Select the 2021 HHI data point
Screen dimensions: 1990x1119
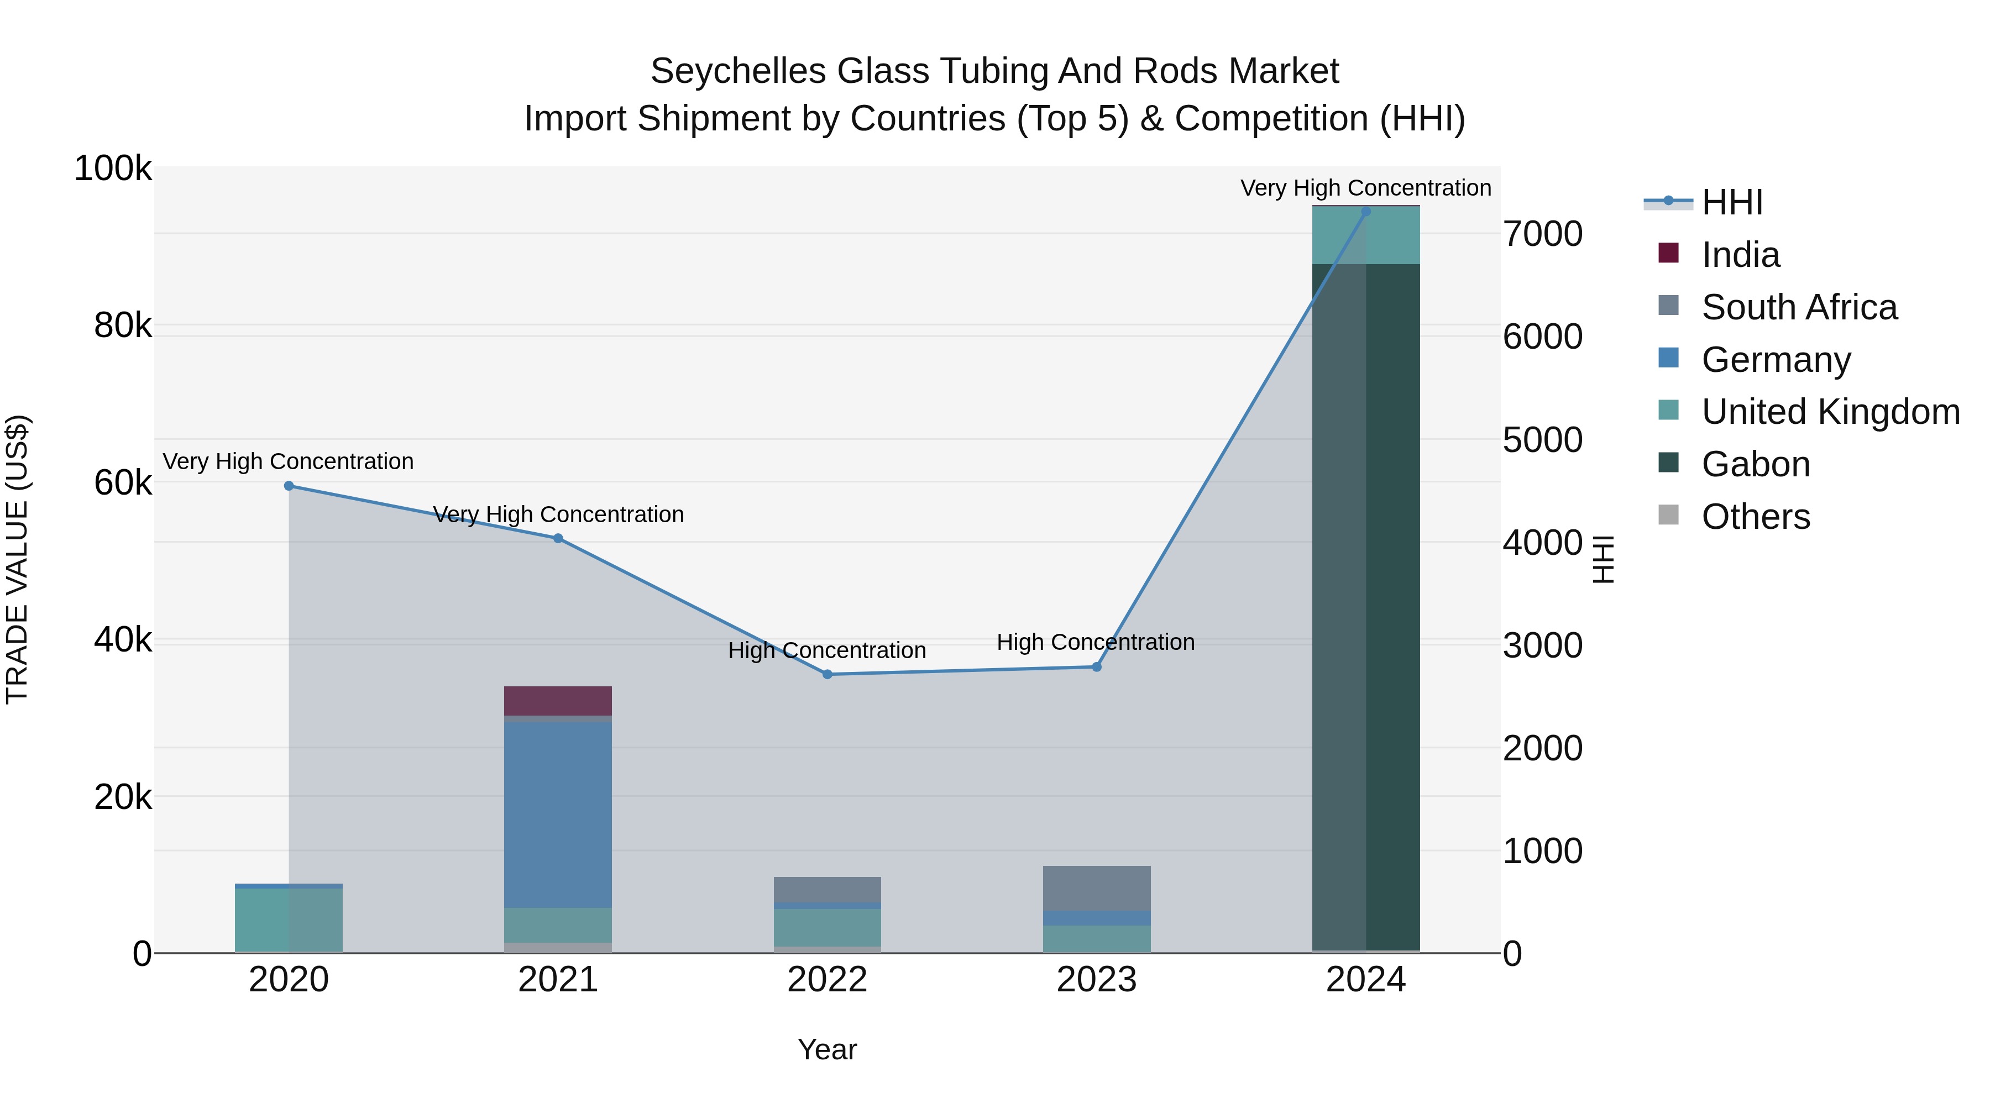click(x=558, y=538)
